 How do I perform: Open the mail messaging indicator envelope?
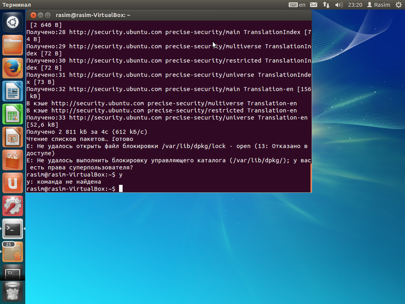314,5
